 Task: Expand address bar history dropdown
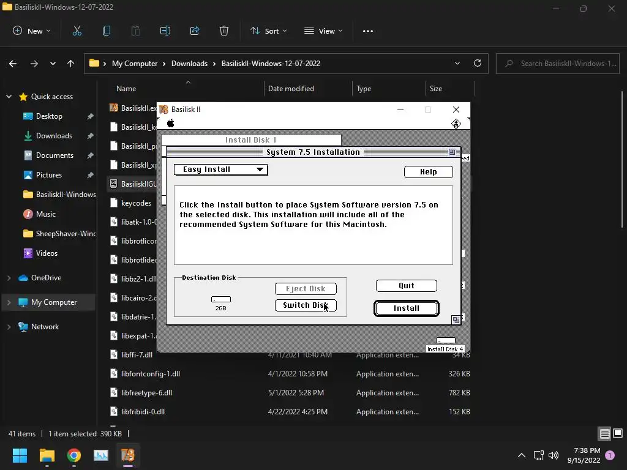(457, 63)
